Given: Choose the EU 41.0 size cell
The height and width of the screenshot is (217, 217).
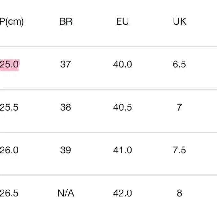Looking at the screenshot, I should (x=122, y=150).
